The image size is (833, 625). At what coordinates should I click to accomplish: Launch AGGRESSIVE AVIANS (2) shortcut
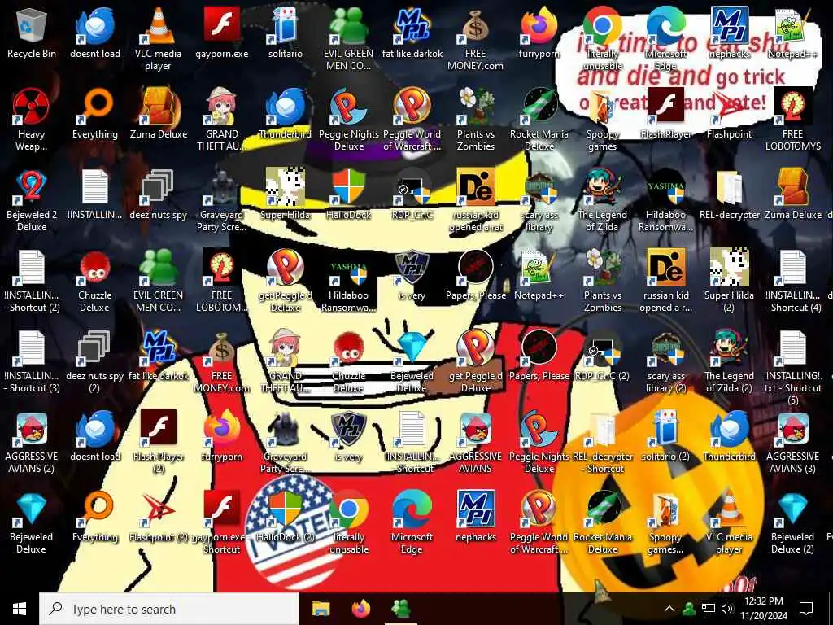[32, 442]
